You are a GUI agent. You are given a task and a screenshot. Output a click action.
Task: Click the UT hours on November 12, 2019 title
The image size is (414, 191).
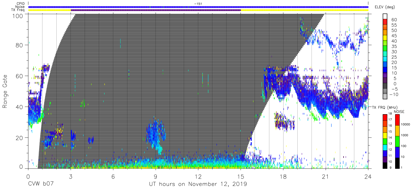click(198, 184)
